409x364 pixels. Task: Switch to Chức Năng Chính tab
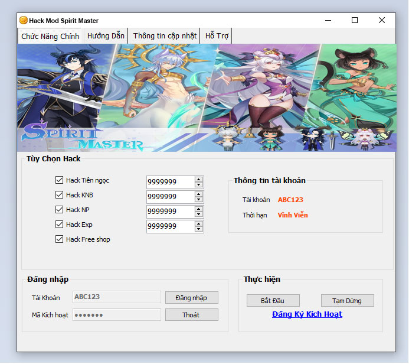click(50, 36)
